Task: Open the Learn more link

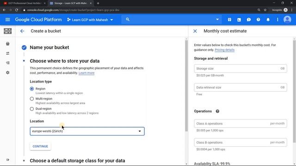Action: tap(86, 73)
